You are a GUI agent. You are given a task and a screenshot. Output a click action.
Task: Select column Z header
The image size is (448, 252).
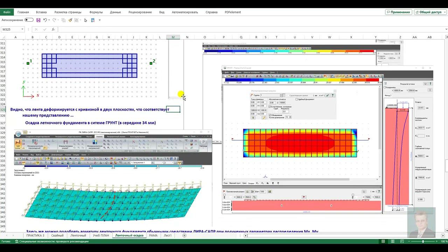tap(400, 37)
